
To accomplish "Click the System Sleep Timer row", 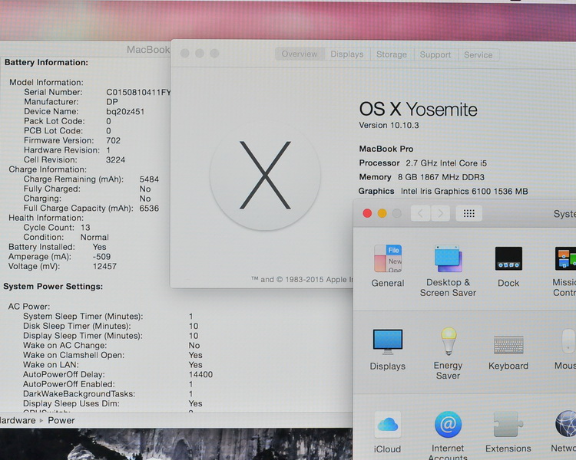I will (108, 316).
